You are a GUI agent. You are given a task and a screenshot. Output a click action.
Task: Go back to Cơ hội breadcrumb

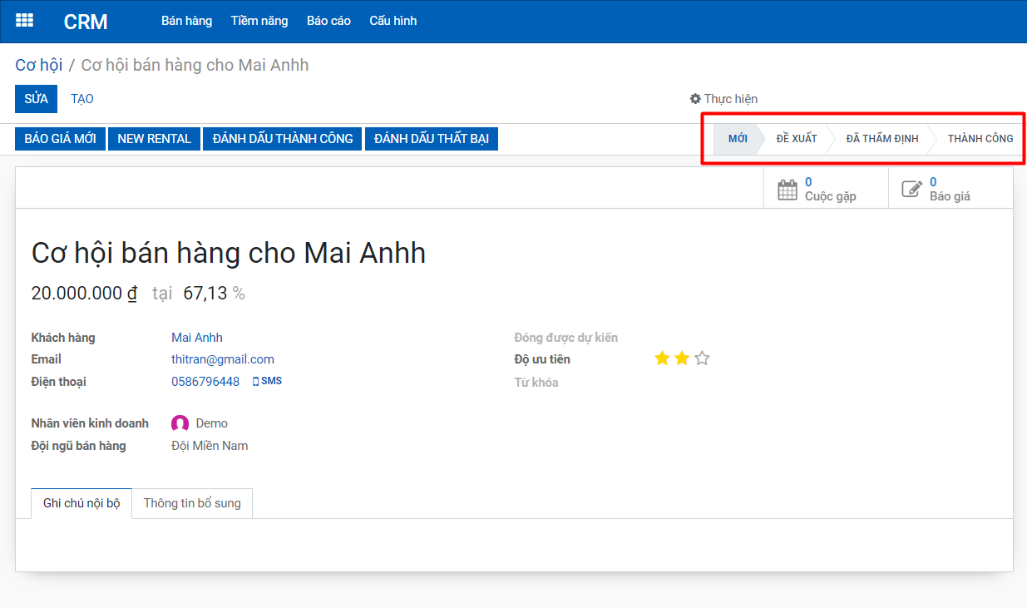click(39, 65)
